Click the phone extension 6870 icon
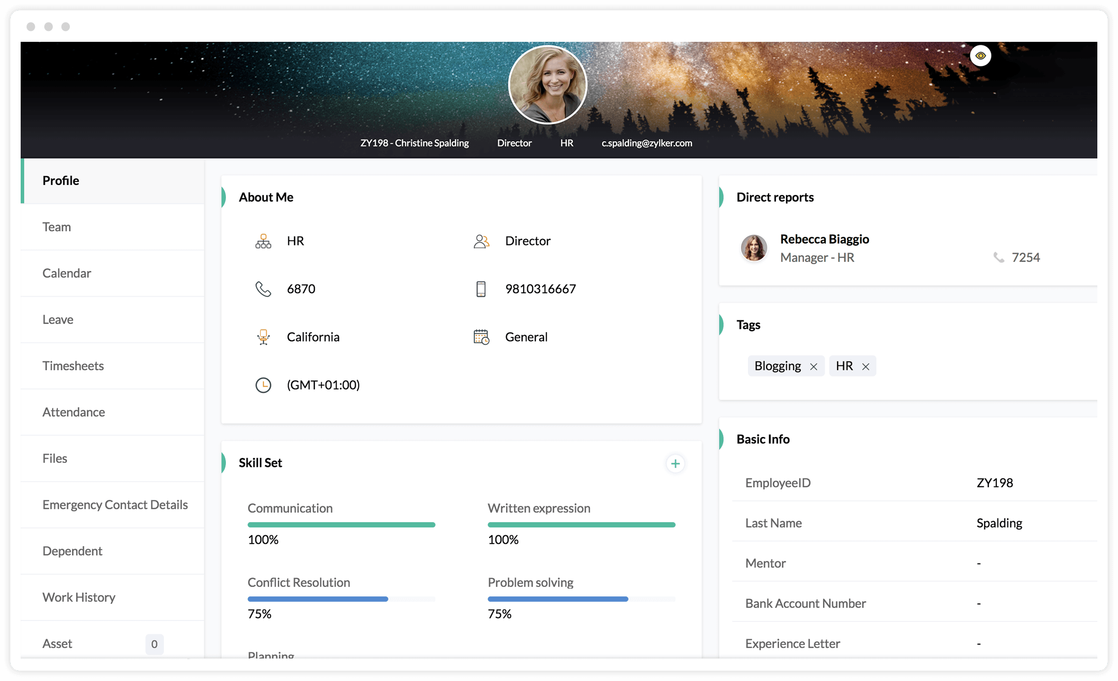The height and width of the screenshot is (681, 1118). pyautogui.click(x=263, y=288)
